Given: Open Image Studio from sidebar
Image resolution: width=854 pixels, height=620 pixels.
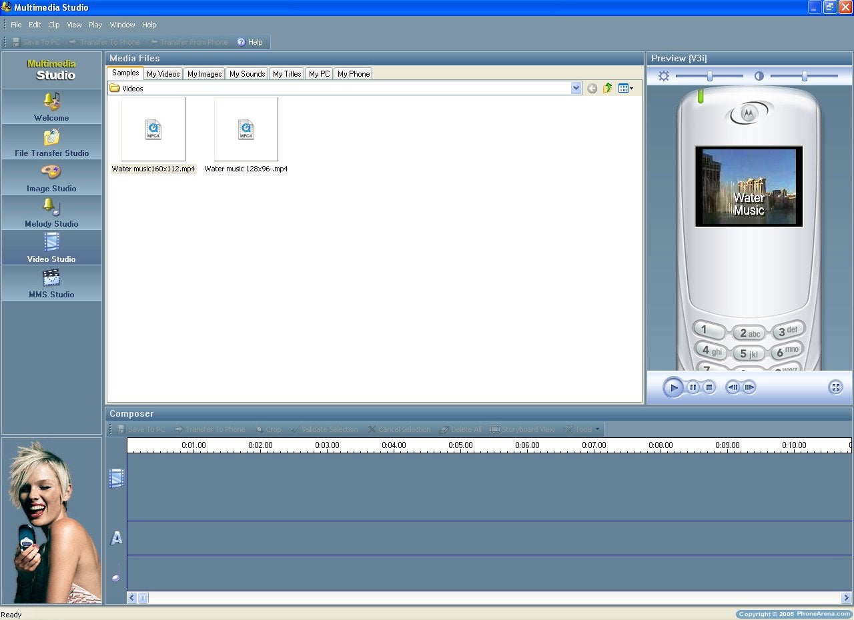Looking at the screenshot, I should tap(51, 177).
